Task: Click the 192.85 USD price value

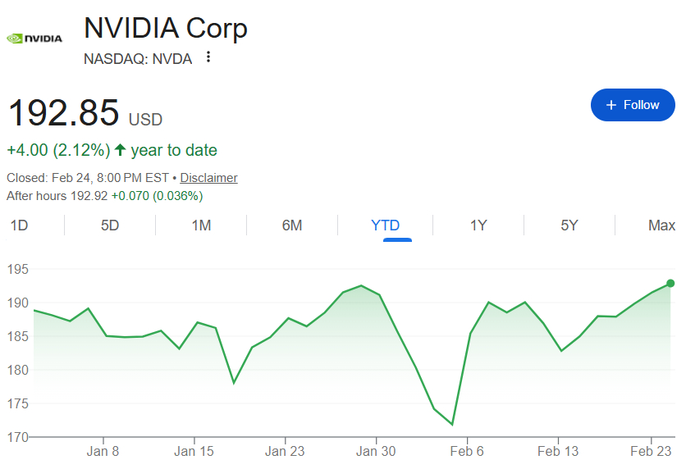Action: point(64,113)
